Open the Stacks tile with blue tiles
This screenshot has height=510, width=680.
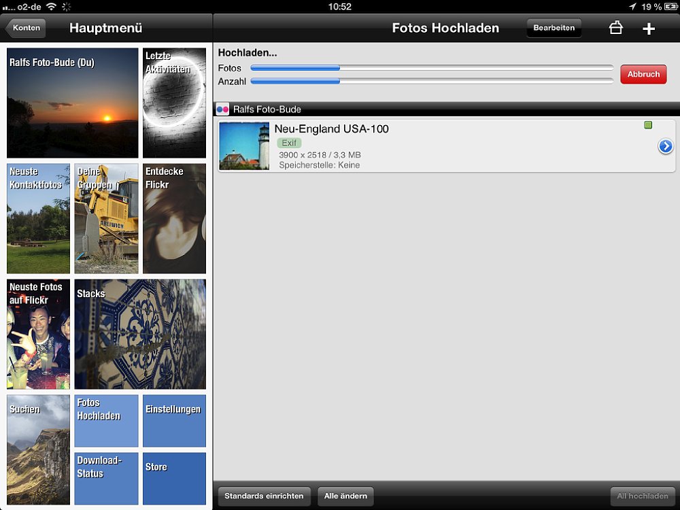pyautogui.click(x=140, y=334)
